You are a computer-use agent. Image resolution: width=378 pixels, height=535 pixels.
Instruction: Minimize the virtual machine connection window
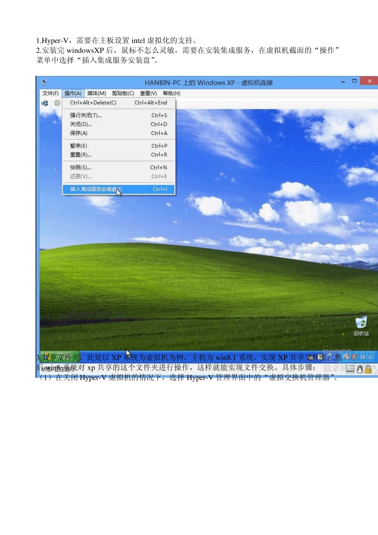point(343,81)
